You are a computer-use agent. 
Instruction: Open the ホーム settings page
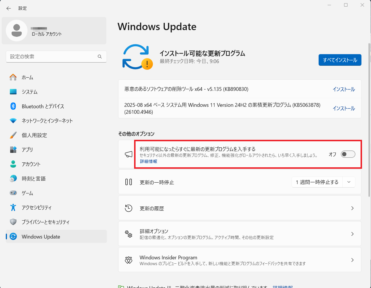pyautogui.click(x=56, y=77)
